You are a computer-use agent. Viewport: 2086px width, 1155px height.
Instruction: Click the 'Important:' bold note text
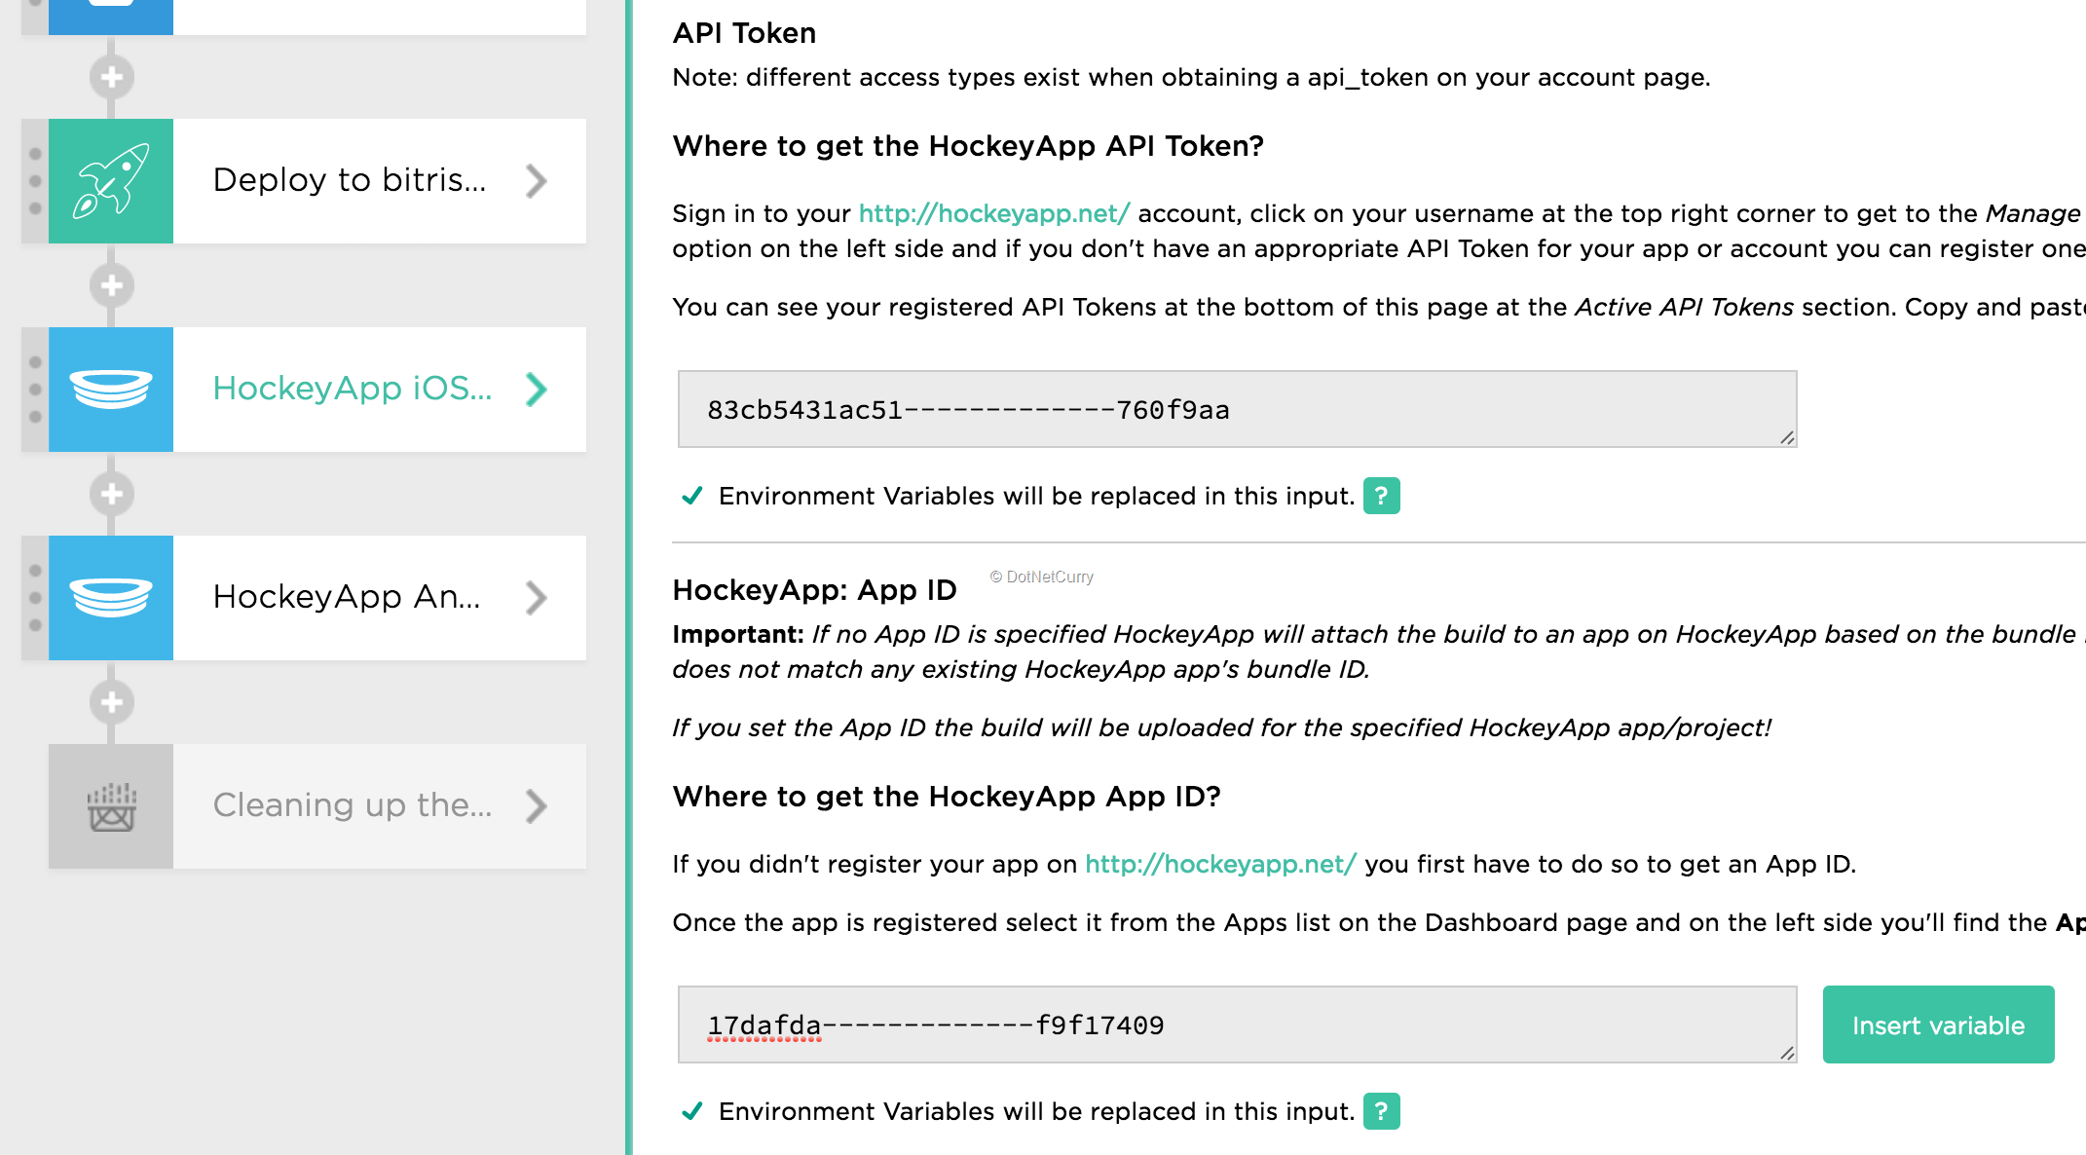click(738, 635)
